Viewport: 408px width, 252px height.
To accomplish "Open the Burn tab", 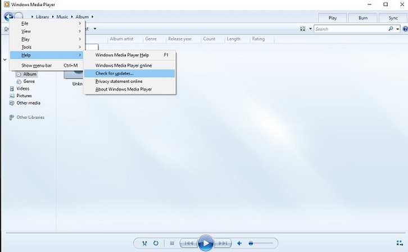I will pyautogui.click(x=362, y=17).
